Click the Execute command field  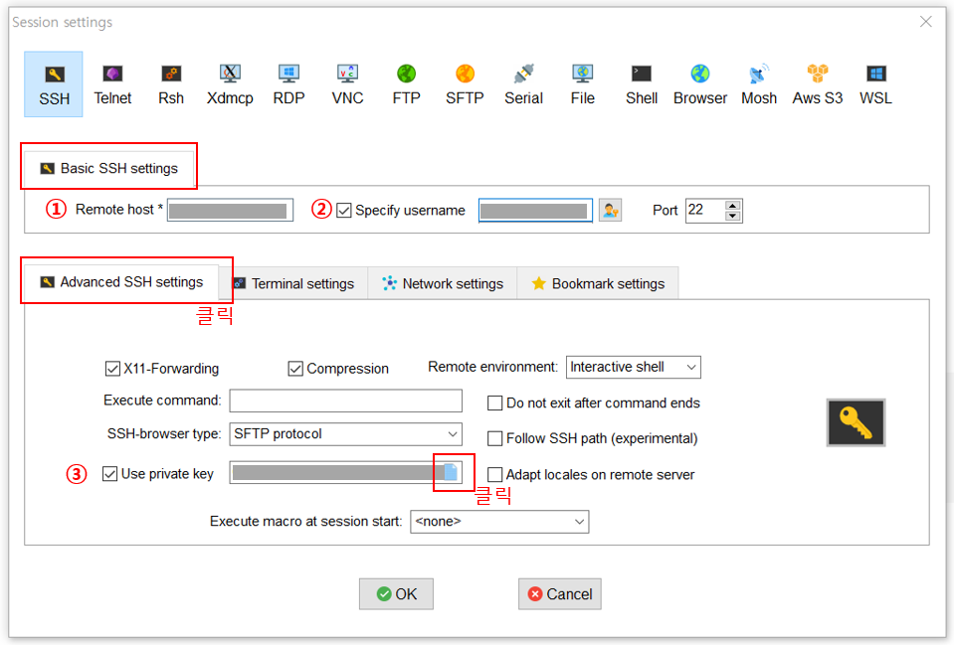click(346, 401)
